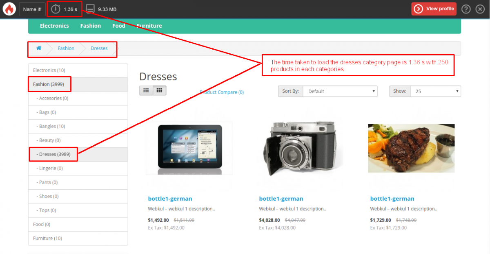Viewport: 490px width, 254px height.
Task: Dismiss the profiler toolbar via the X icon
Action: (480, 9)
